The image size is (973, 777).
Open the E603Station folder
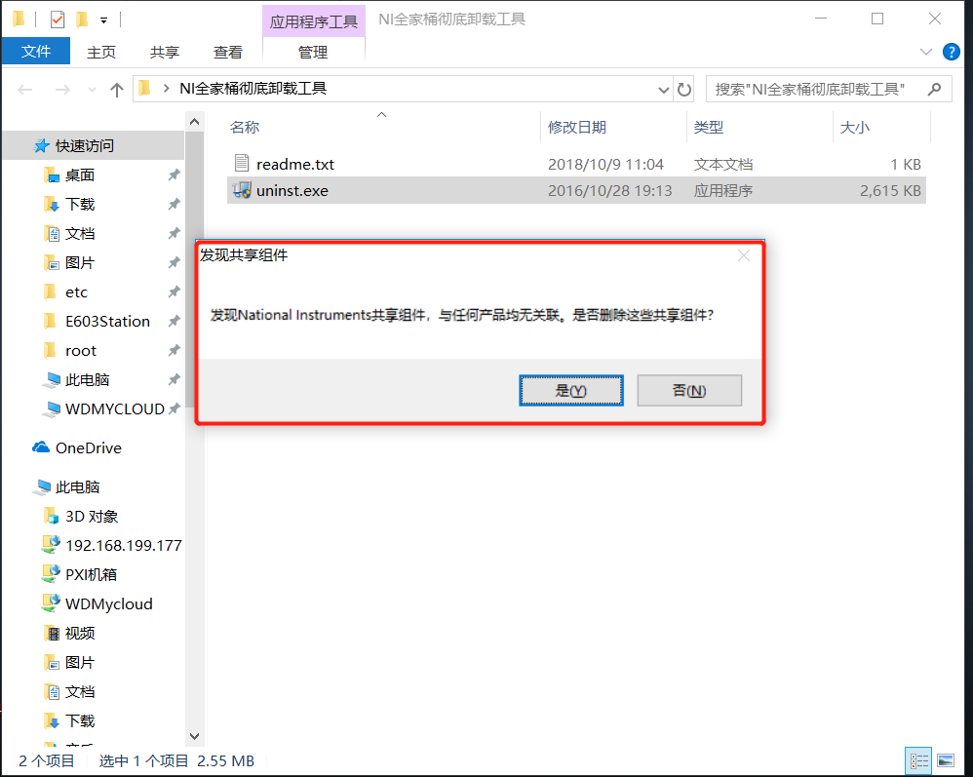click(107, 322)
